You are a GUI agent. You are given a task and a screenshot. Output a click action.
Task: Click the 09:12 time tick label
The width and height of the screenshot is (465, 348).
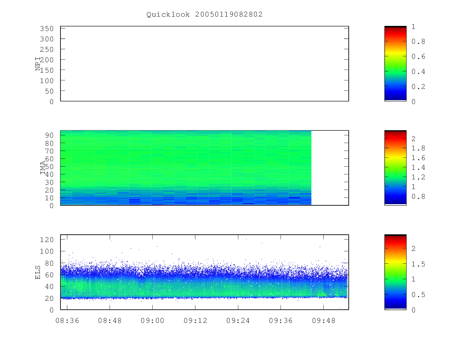(195, 321)
